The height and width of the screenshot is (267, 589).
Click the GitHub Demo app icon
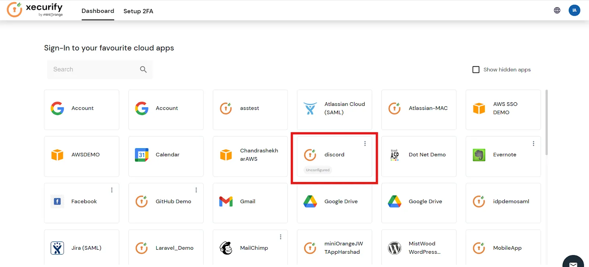[142, 202]
